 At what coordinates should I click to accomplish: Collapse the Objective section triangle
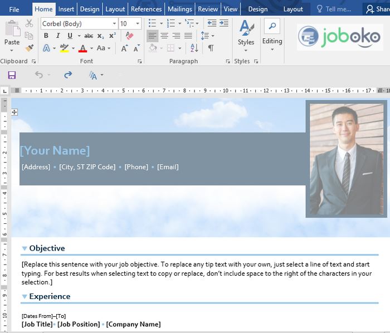25,248
